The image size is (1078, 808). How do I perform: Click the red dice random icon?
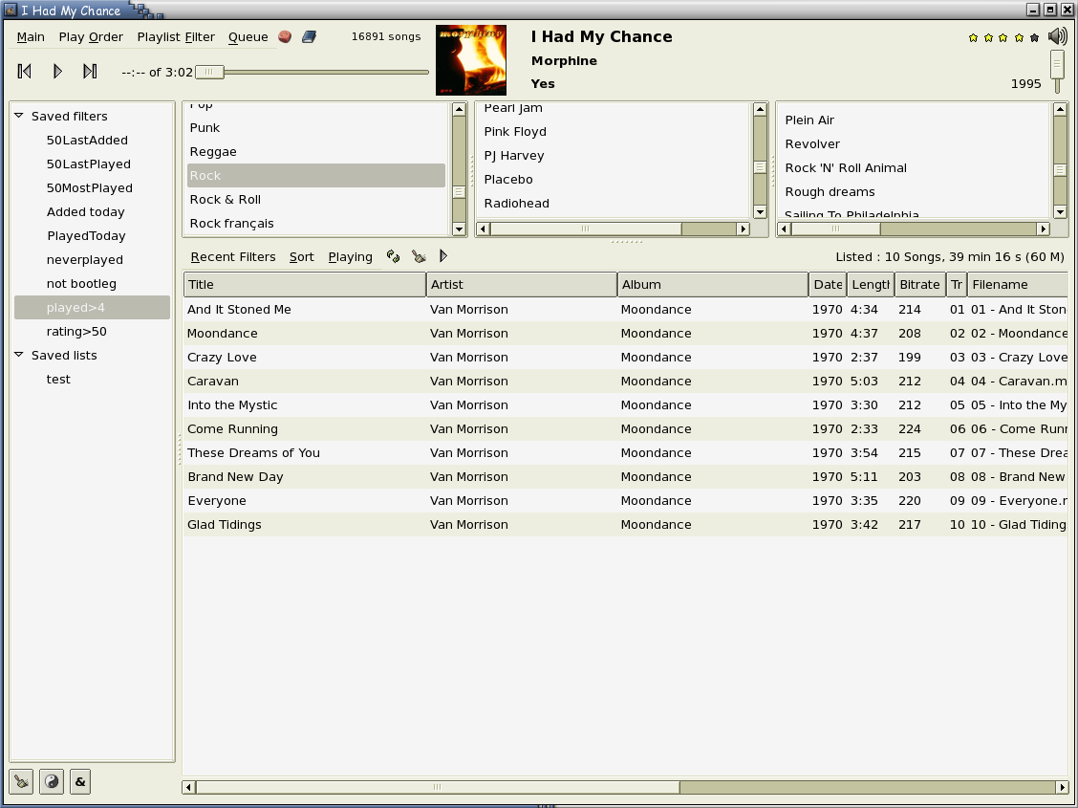285,37
